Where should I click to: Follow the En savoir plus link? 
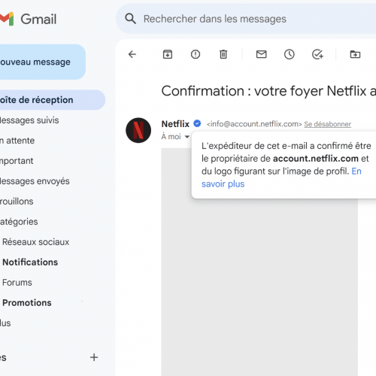click(x=281, y=177)
